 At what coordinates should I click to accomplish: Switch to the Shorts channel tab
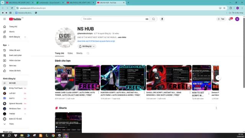pyautogui.click(x=79, y=53)
